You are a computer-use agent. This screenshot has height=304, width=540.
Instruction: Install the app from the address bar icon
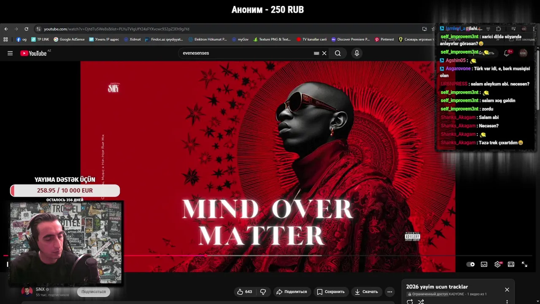(424, 29)
